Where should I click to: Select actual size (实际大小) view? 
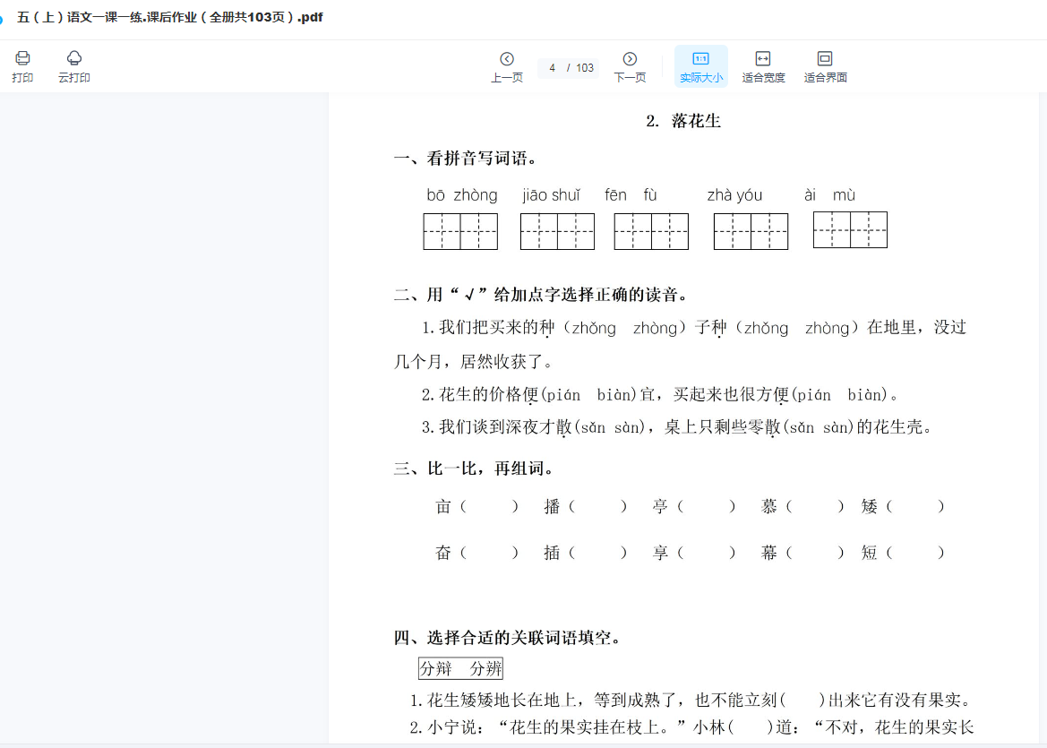click(x=700, y=66)
